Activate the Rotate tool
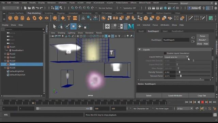218x123 pixels. click(x=80, y=26)
